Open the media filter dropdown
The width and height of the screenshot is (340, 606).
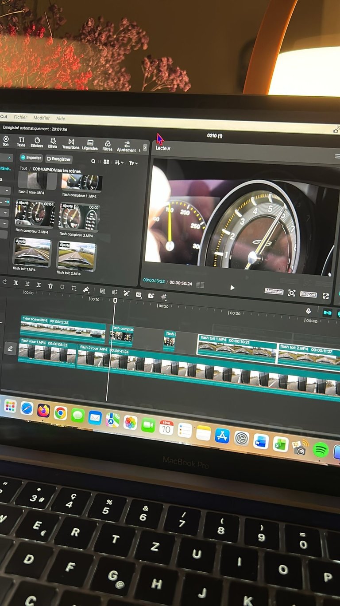click(x=133, y=163)
